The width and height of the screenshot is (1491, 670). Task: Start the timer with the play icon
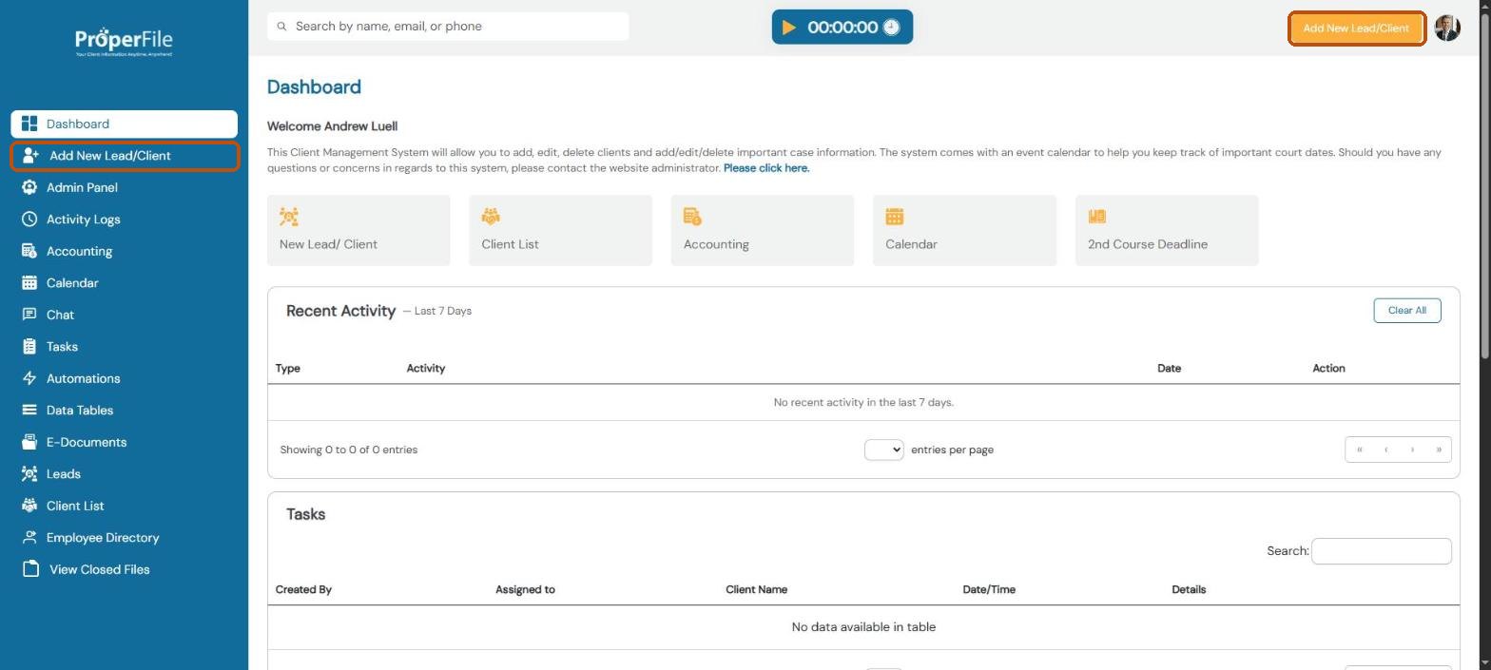click(x=789, y=28)
